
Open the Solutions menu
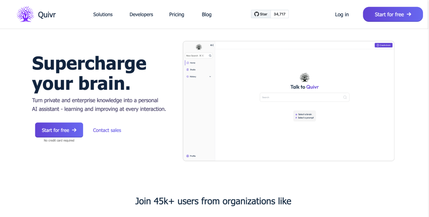pyautogui.click(x=103, y=15)
